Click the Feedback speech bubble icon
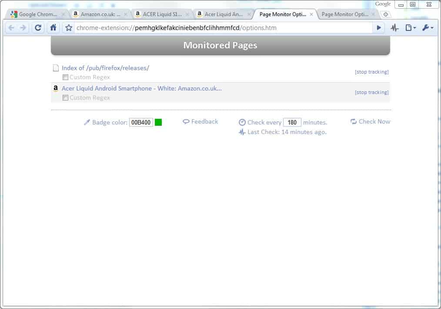Screen dimensions: 441x309 click(x=186, y=121)
